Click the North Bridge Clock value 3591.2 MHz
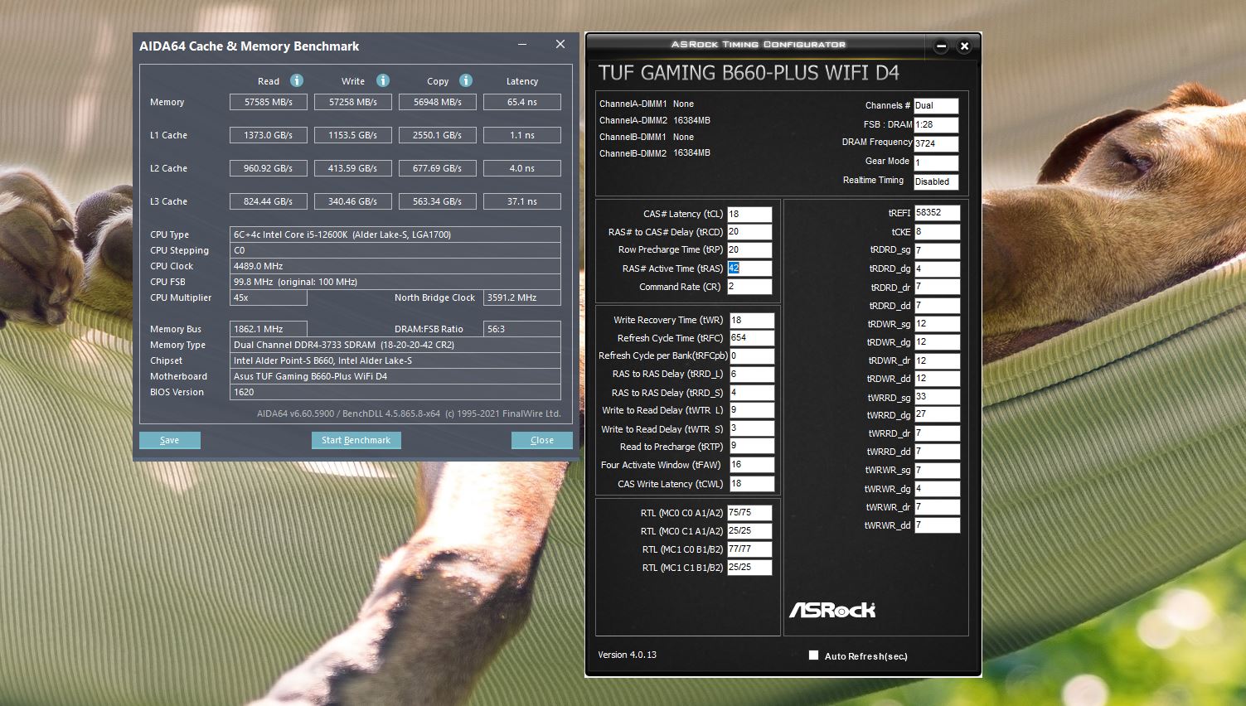This screenshot has width=1246, height=706. [522, 297]
